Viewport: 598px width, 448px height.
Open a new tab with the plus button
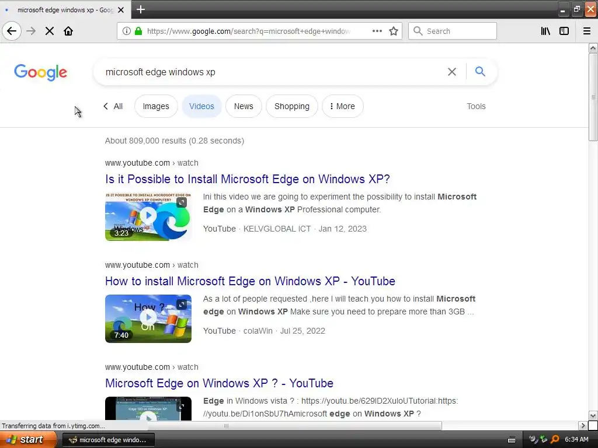[141, 9]
